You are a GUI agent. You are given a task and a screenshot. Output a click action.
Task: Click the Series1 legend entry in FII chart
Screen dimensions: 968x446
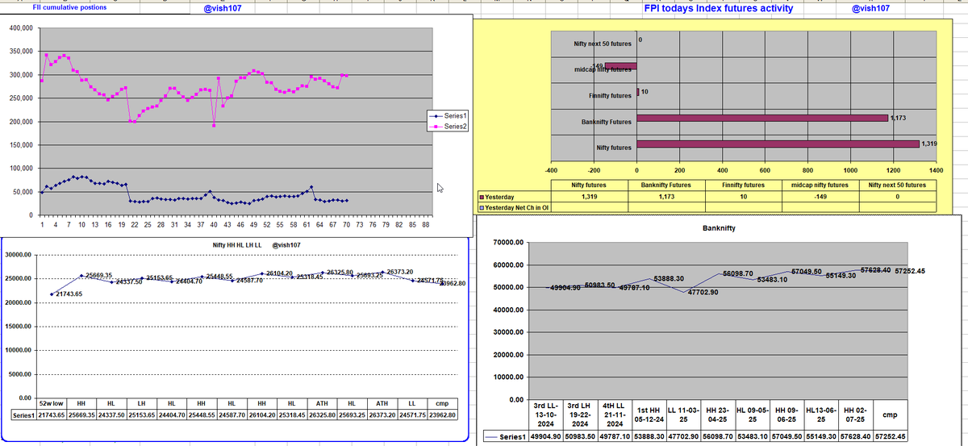(x=447, y=118)
